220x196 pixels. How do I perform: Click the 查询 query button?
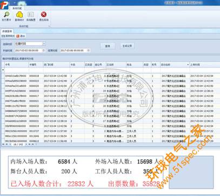pos(108,46)
